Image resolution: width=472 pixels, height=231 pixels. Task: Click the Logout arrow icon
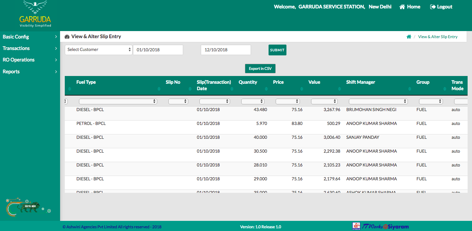coord(433,7)
